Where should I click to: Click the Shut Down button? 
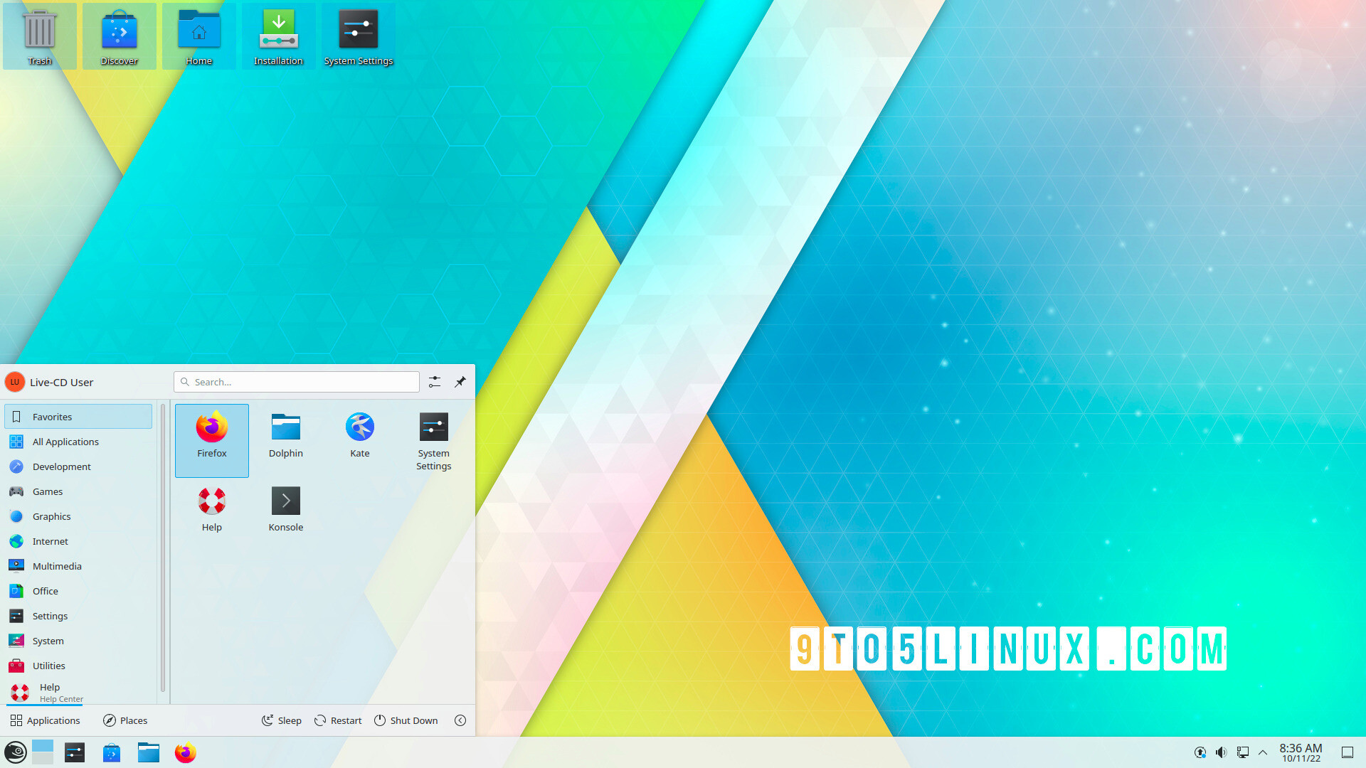[x=406, y=720]
